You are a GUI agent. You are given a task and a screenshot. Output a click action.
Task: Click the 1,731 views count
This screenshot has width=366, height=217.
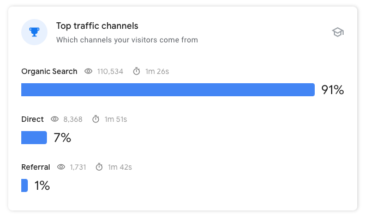(78, 167)
